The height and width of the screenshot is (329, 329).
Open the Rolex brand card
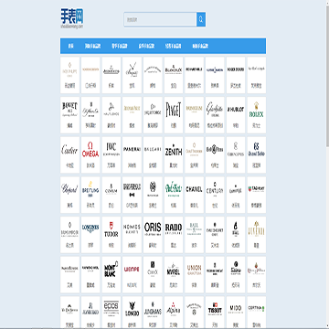[256, 115]
